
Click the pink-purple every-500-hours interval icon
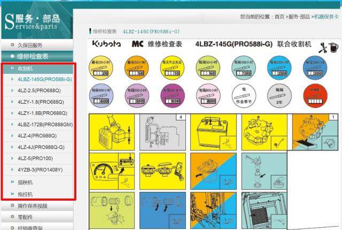coord(137,96)
